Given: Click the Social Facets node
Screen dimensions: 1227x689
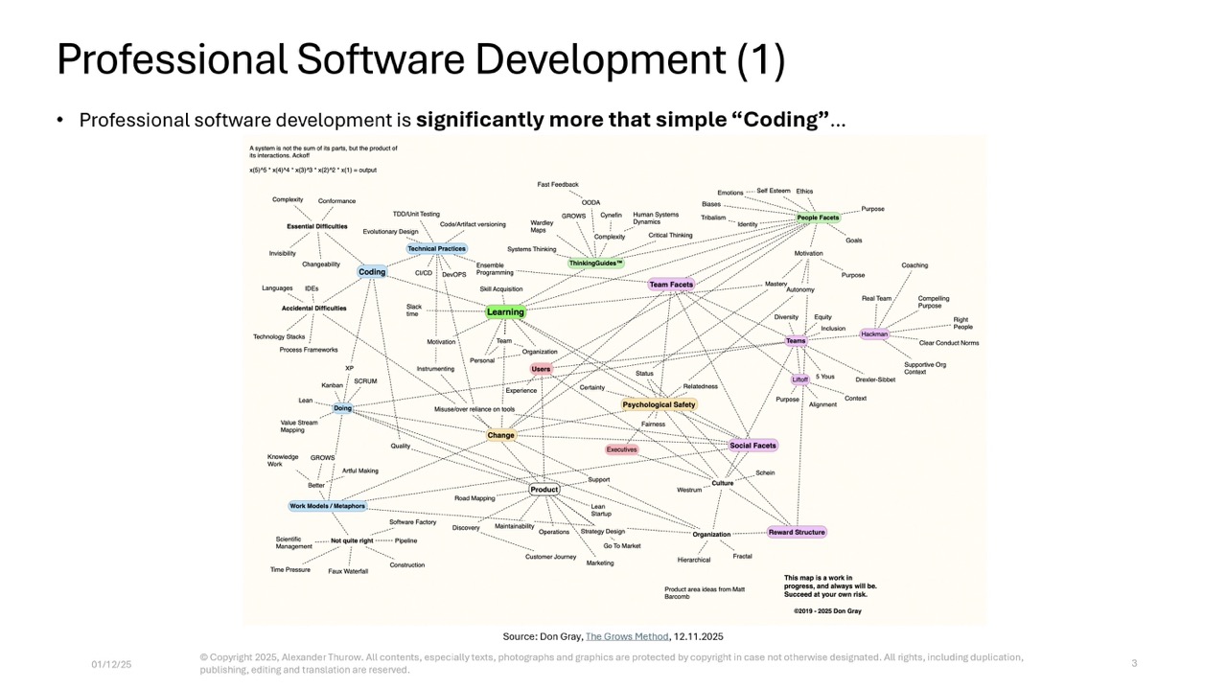Looking at the screenshot, I should click(x=752, y=446).
